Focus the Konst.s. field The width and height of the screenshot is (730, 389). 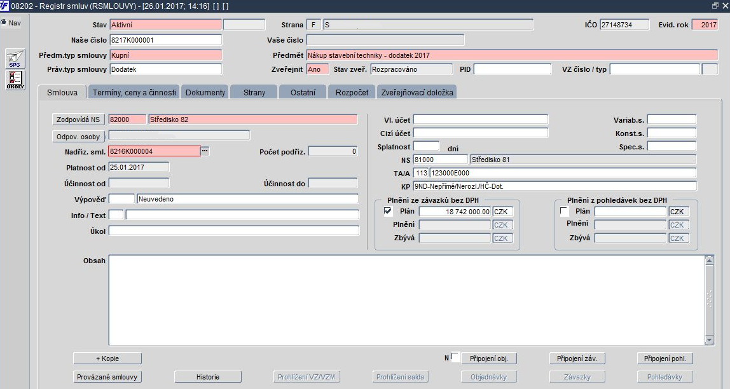671,133
